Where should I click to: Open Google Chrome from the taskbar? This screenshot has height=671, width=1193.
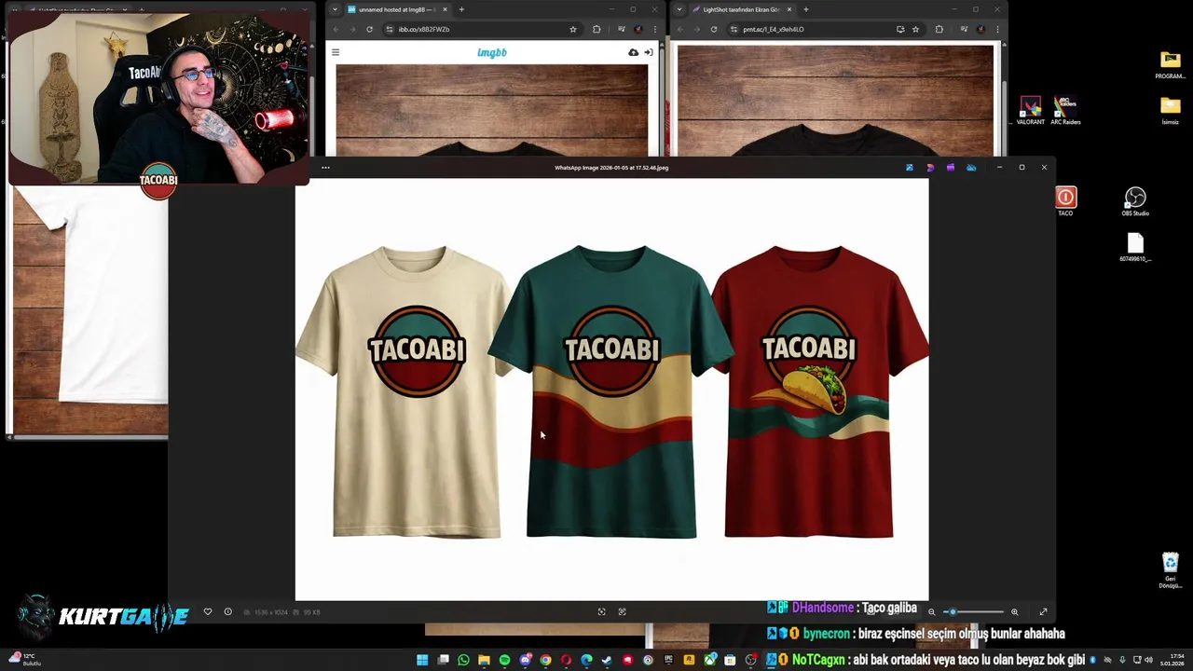tap(545, 660)
